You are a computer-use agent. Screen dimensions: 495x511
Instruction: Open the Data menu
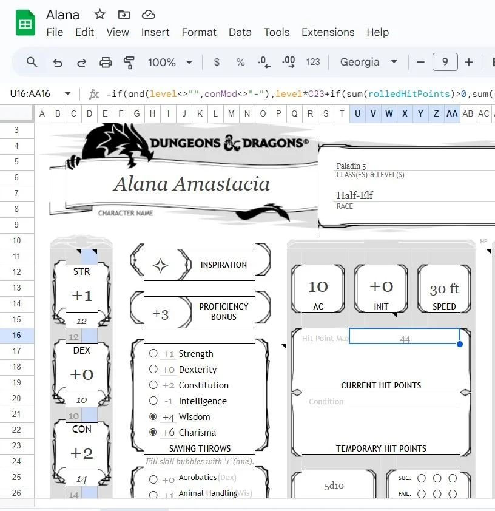(240, 32)
